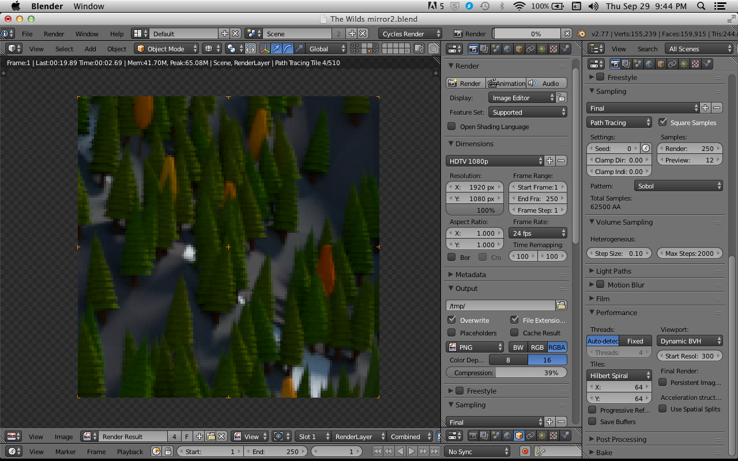Jump to the first frame in timeline

pos(377,452)
